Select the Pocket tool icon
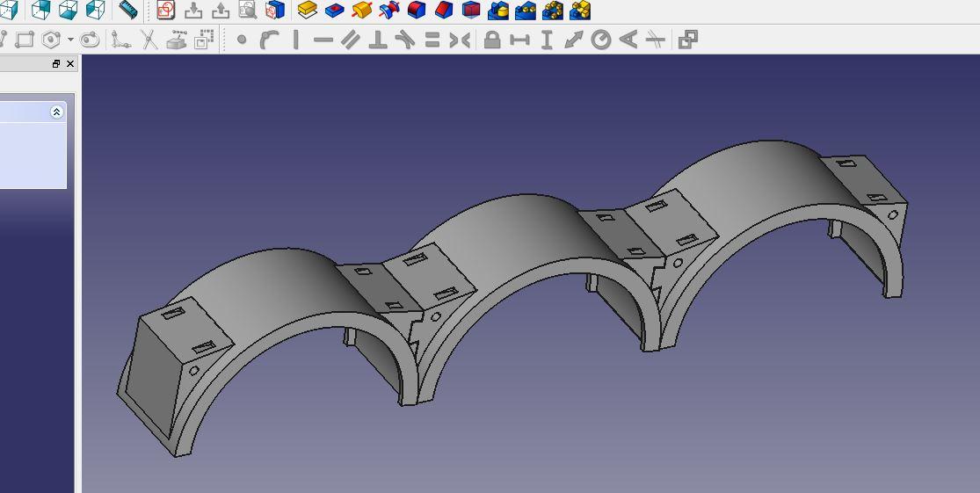 pyautogui.click(x=334, y=11)
